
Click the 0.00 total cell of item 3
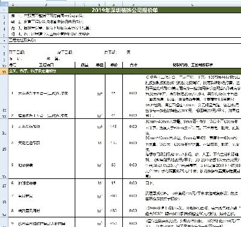point(133,127)
